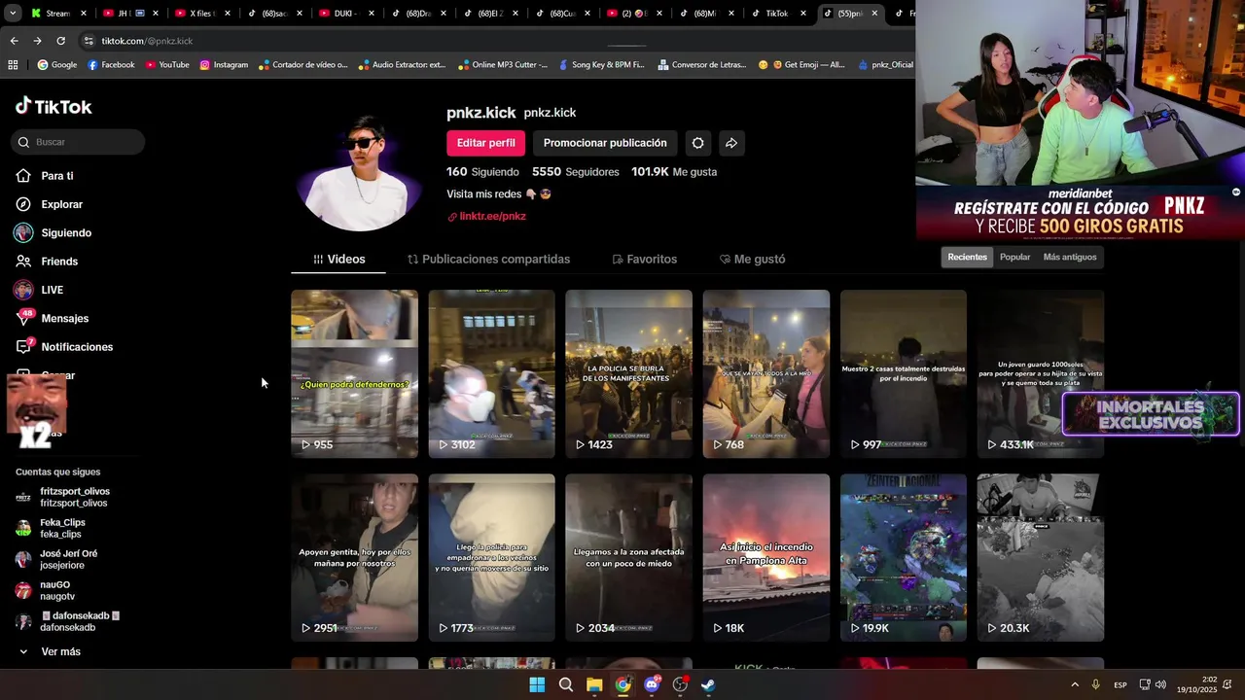Screen dimensions: 1245x700
Task: Open the Seguidores count
Action: [576, 171]
